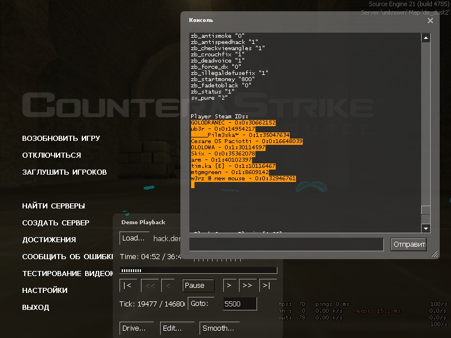Click the console scrollbar up arrow
Screen dimensions: 451x338
(426, 38)
